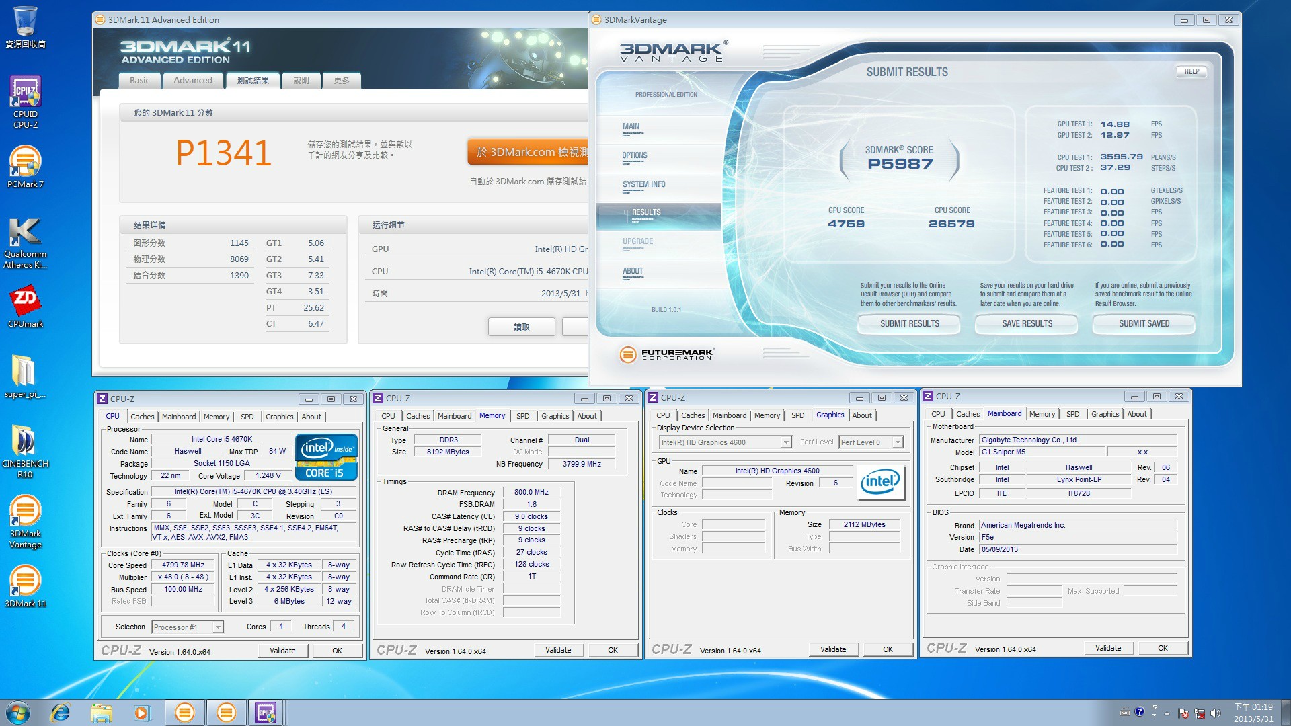Screen dimensions: 1291x726
Task: Open the PCMark 7 desktop shortcut
Action: [25, 167]
